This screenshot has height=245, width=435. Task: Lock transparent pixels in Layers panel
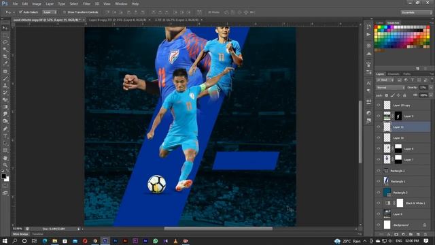tap(387, 95)
